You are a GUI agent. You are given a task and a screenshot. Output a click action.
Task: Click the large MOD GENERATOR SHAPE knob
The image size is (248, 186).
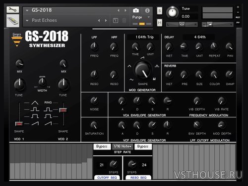coord(143,70)
